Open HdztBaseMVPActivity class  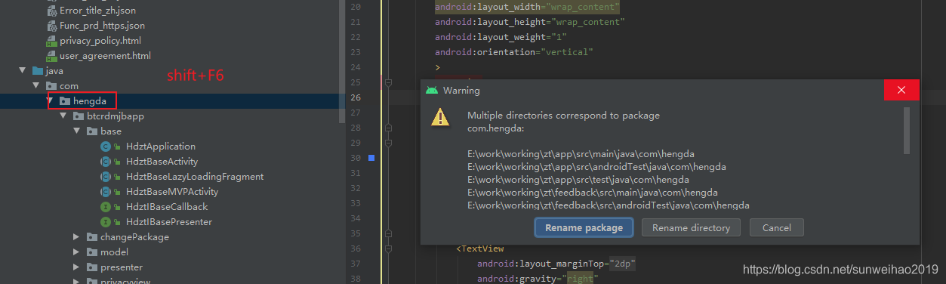point(172,191)
